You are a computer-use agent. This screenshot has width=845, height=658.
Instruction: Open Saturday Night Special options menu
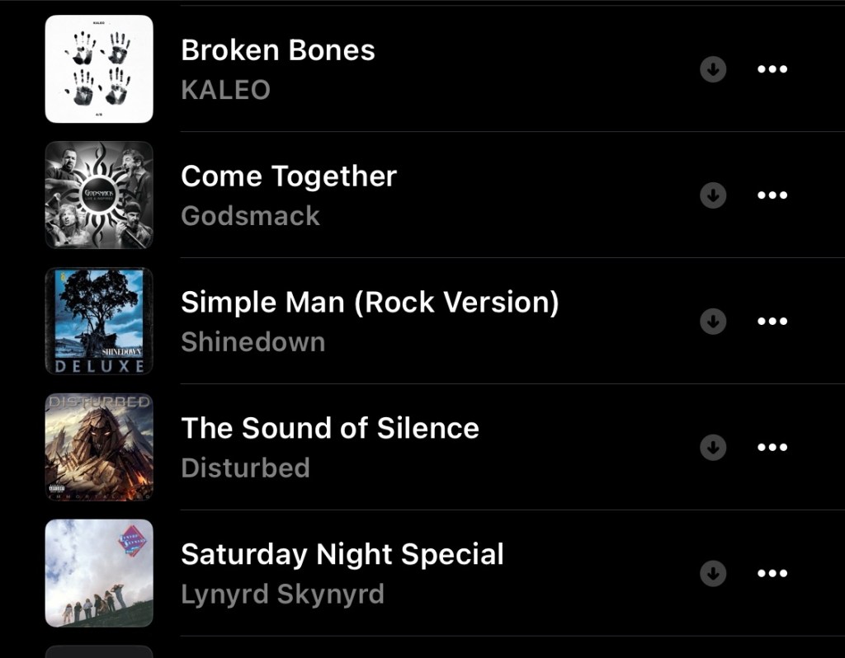tap(772, 574)
